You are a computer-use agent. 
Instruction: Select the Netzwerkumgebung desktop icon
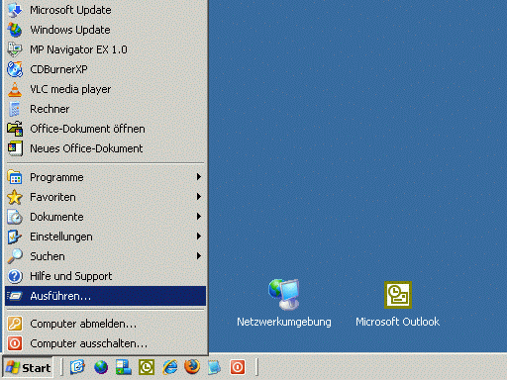pyautogui.click(x=284, y=303)
